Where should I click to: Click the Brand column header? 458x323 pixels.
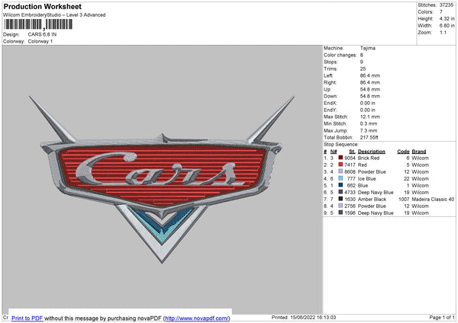(x=420, y=152)
